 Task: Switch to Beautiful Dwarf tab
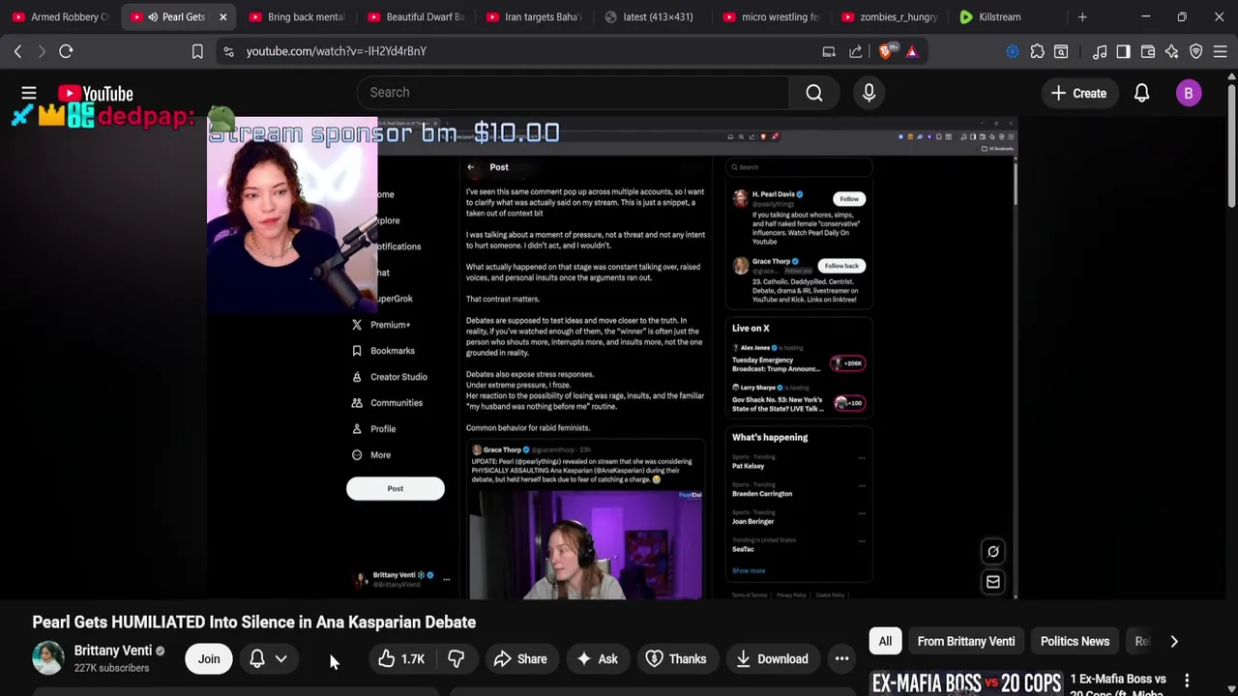[416, 17]
